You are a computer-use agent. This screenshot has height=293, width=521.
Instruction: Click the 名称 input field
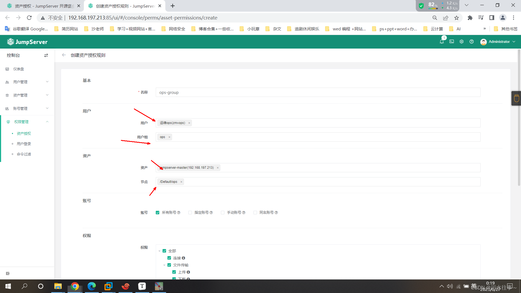318,93
